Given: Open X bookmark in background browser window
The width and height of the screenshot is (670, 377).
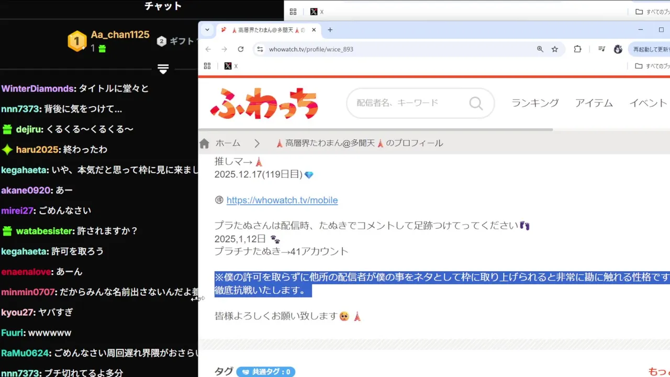Looking at the screenshot, I should pos(317,12).
